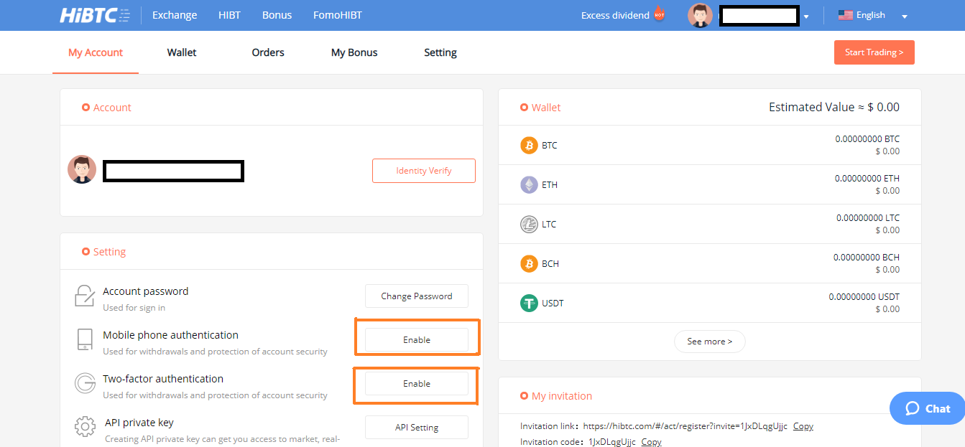Viewport: 965px width, 447px height.
Task: Switch to the Setting tab
Action: [440, 52]
